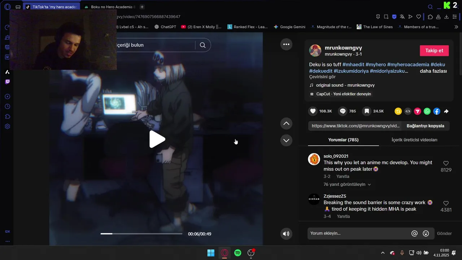Image resolution: width=462 pixels, height=260 pixels.
Task: Open a new browser tab with plus
Action: point(142,7)
